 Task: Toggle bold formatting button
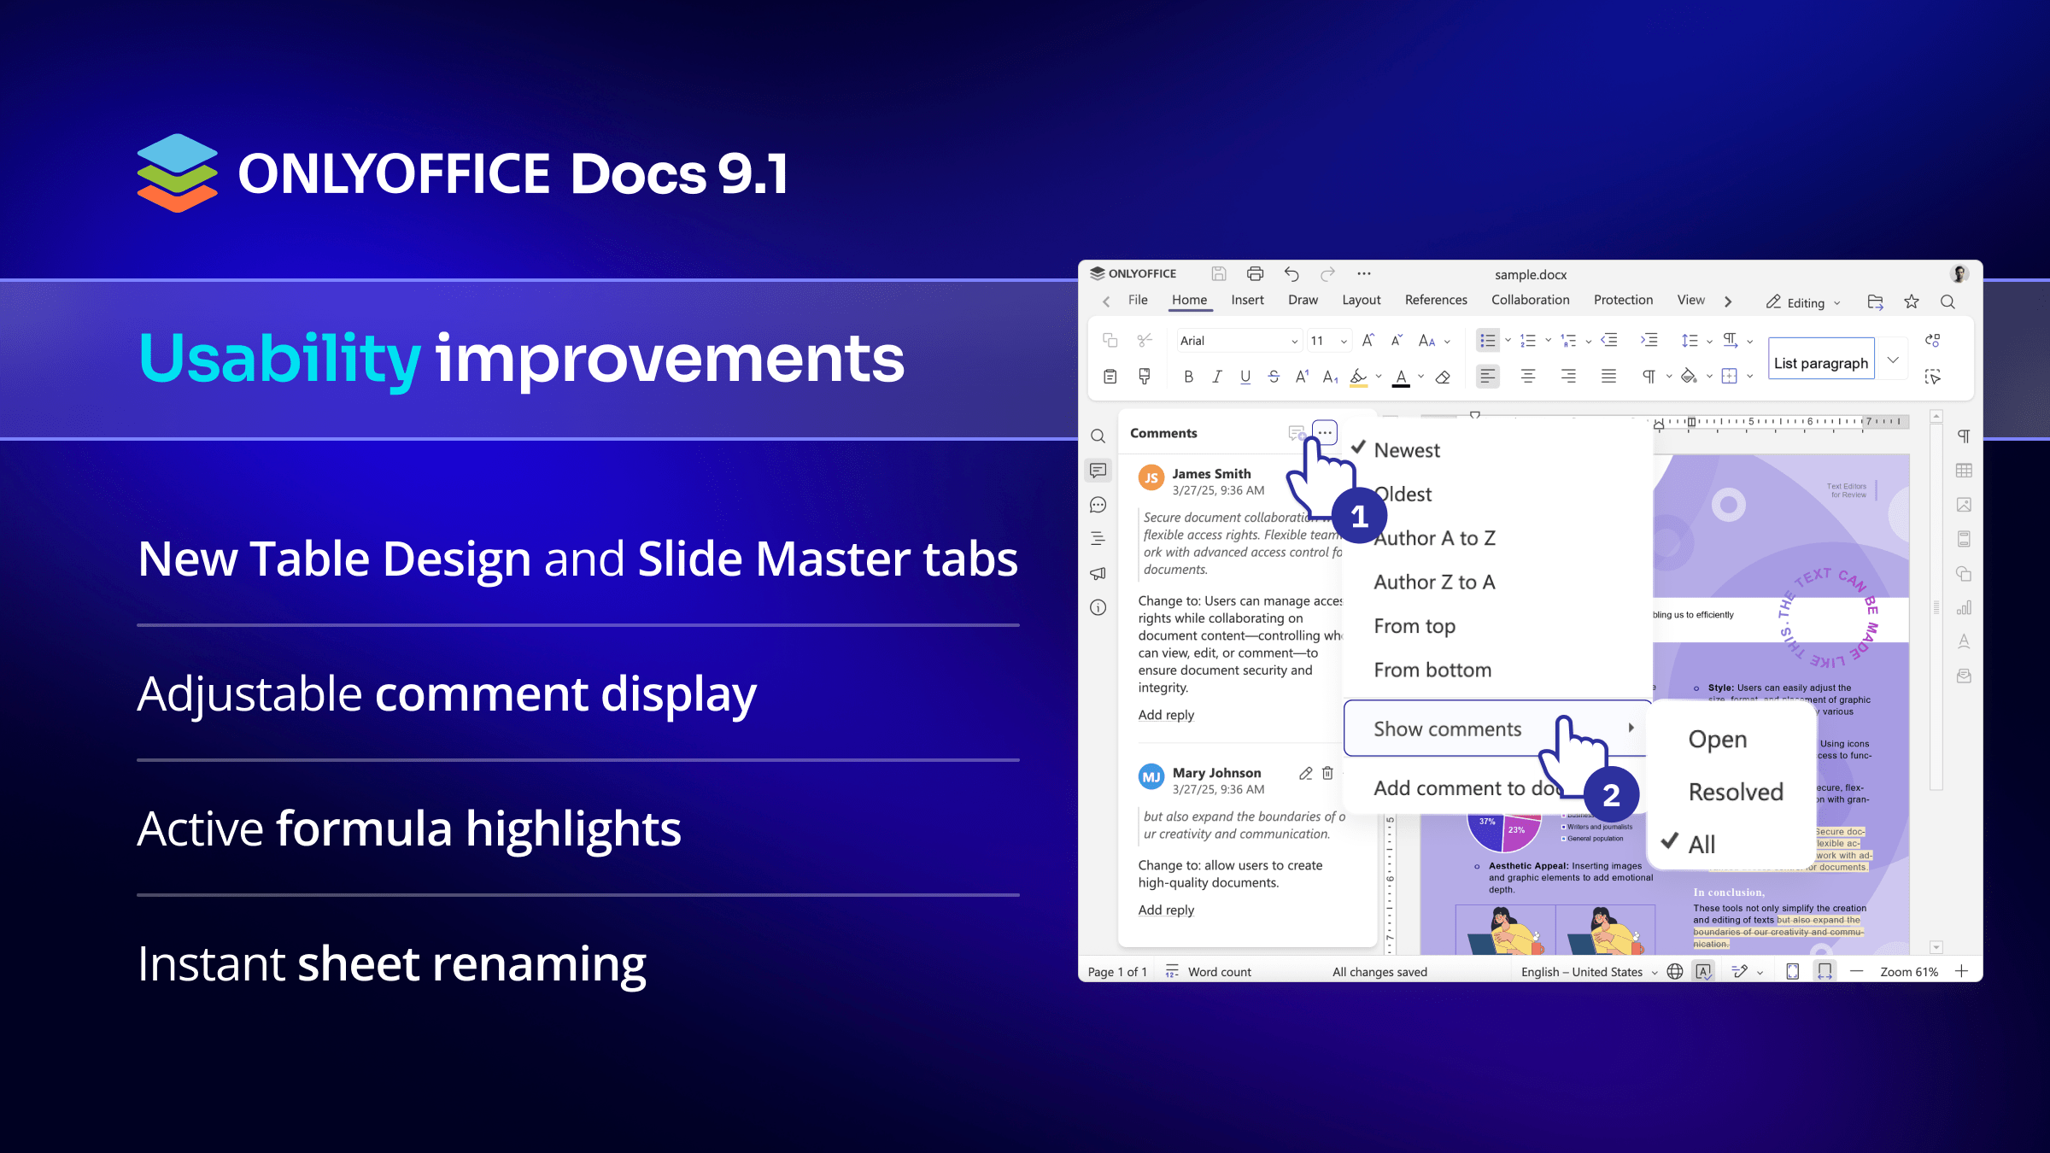click(1188, 377)
